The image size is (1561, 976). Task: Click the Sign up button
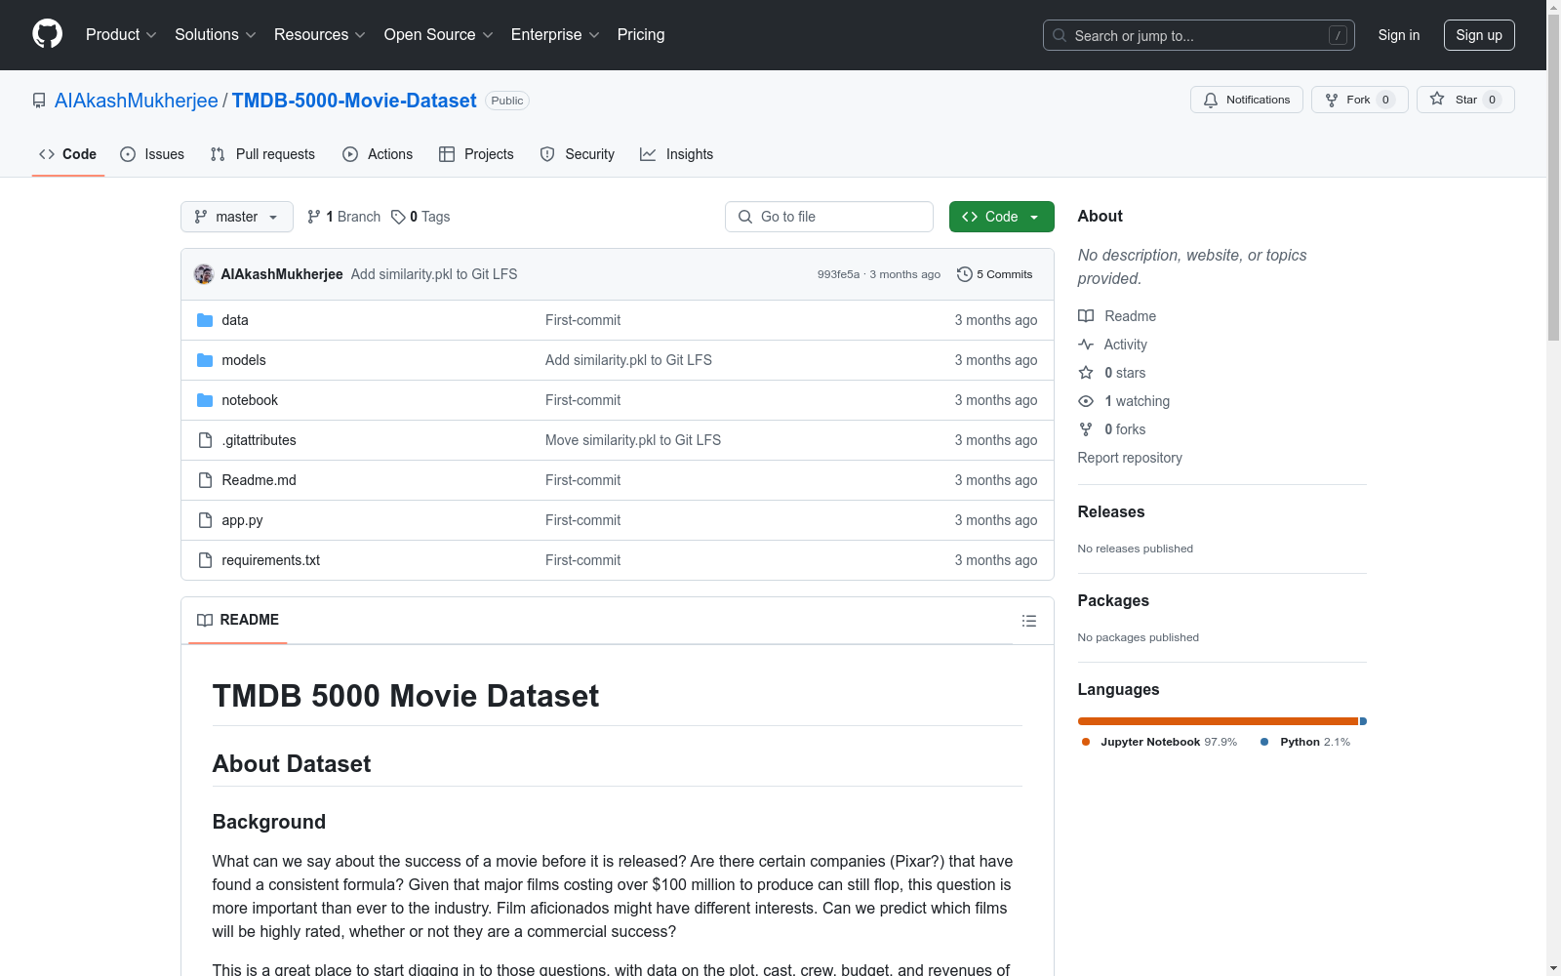1478,35
